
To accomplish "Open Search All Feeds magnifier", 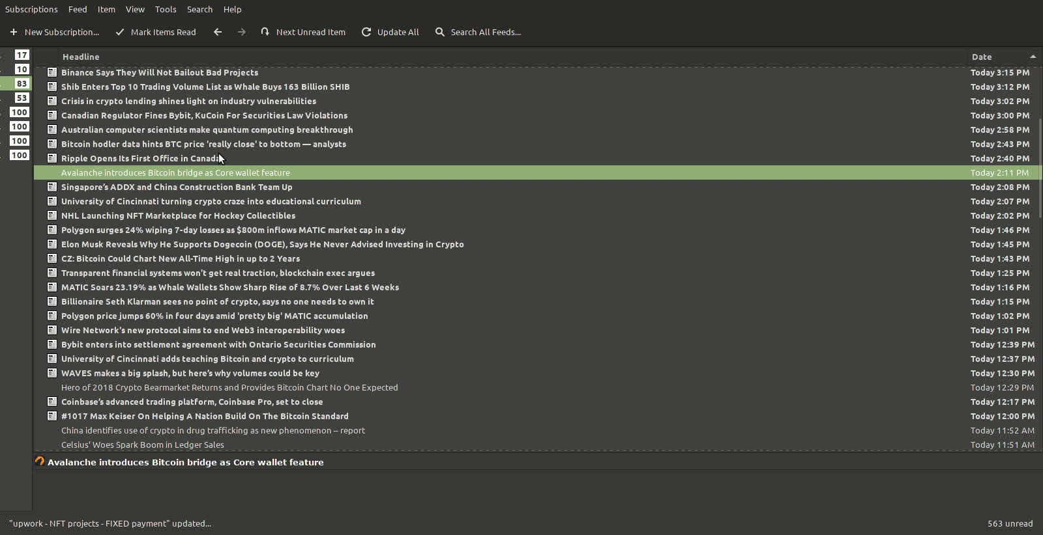I will click(440, 32).
